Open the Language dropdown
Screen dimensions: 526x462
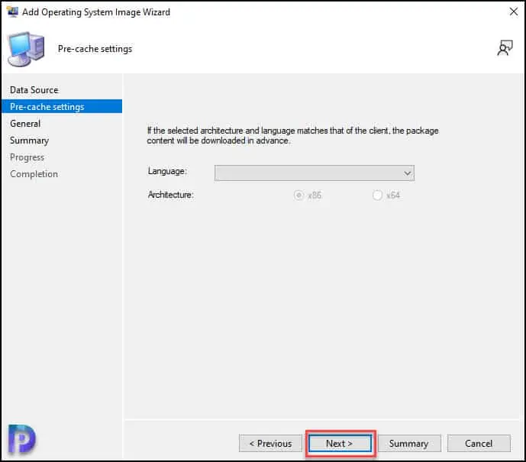315,173
